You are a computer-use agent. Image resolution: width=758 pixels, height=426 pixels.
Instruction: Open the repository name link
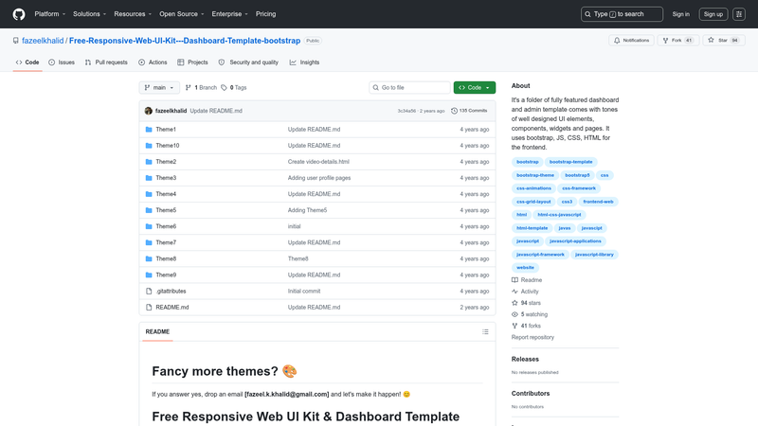click(185, 41)
